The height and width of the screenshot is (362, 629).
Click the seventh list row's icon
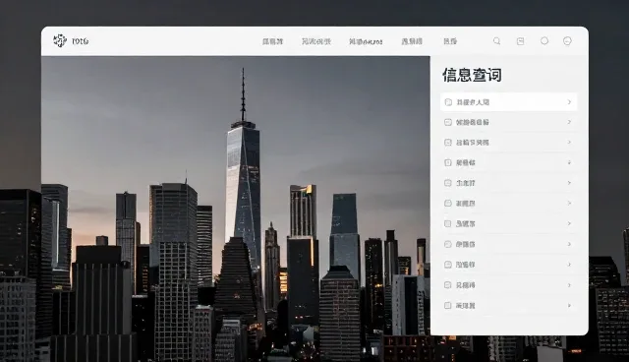click(x=448, y=224)
